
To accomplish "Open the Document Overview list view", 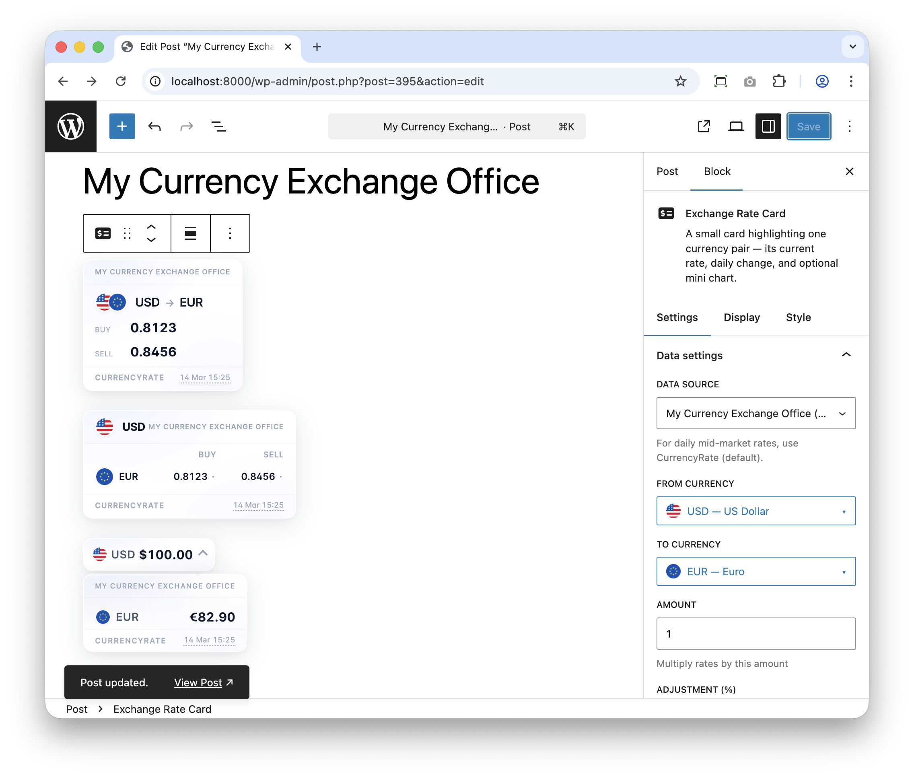I will [x=219, y=127].
